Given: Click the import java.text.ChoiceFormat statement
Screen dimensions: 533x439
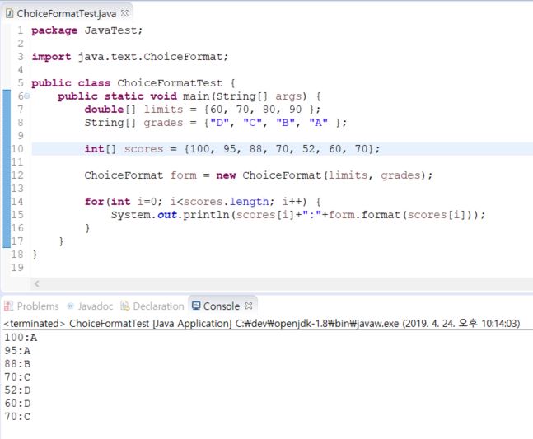Looking at the screenshot, I should (x=130, y=57).
